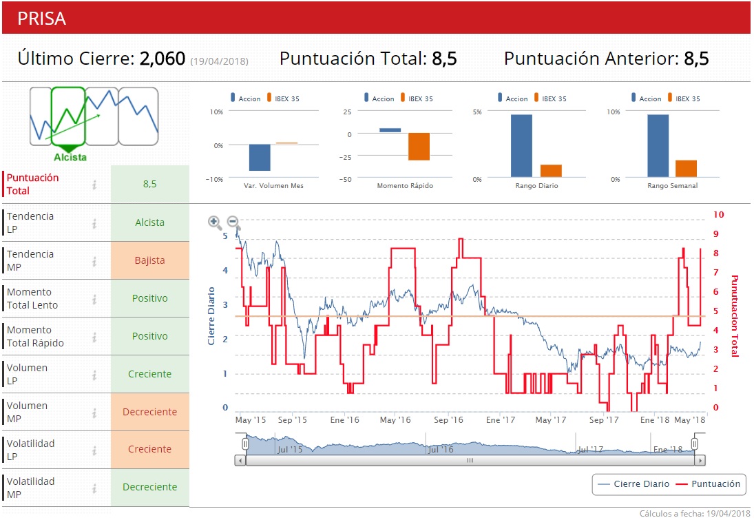Click the Jul '15 label in range navigator
The height and width of the screenshot is (520, 754).
[290, 449]
